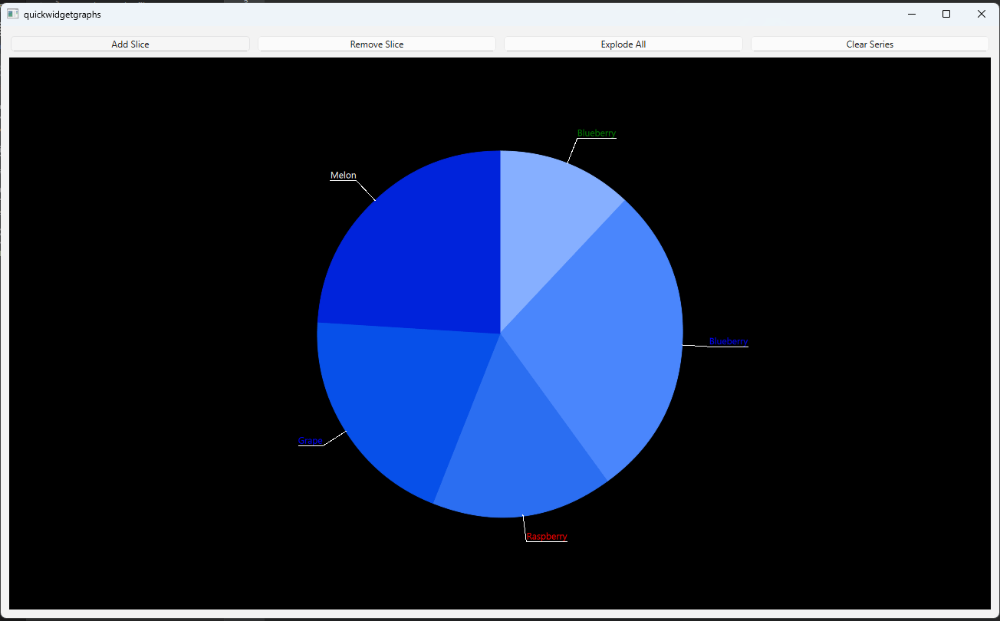Image resolution: width=1000 pixels, height=621 pixels.
Task: Click the blue Blueberry label on the right
Action: [728, 342]
